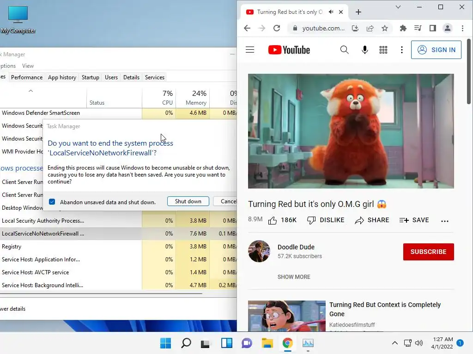Open the YouTube hamburger guide menu

pos(250,50)
